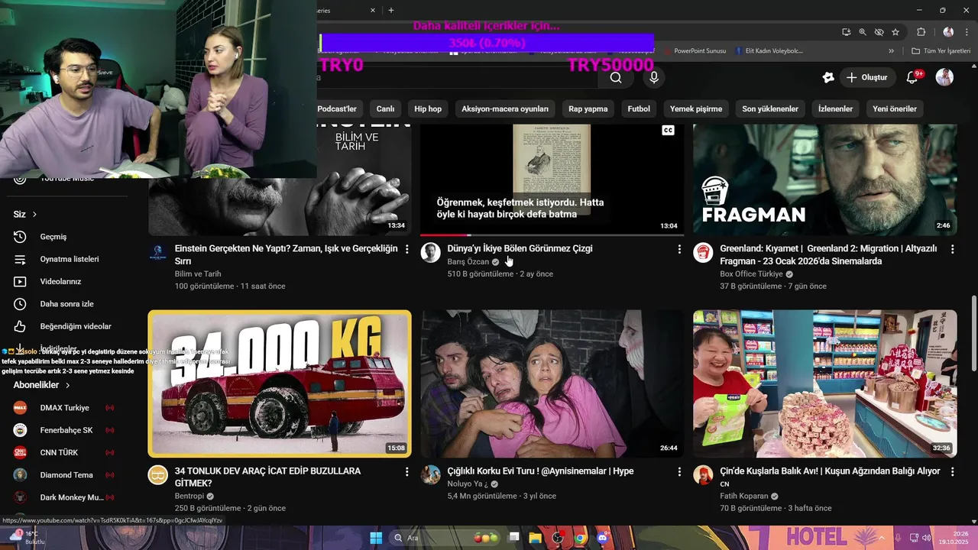Select Aksiyon-macera oyunları chip
Image resolution: width=978 pixels, height=550 pixels.
click(x=505, y=109)
